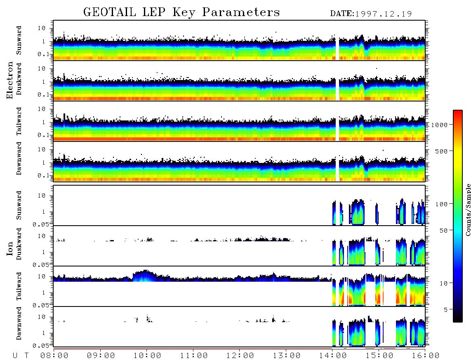Click inside the Electron Duskward spectrogram panel
The image size is (471, 363).
point(239,80)
